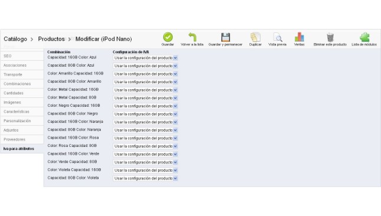Click the green Guardar checkmark icon
381x216 pixels.
pyautogui.click(x=167, y=37)
